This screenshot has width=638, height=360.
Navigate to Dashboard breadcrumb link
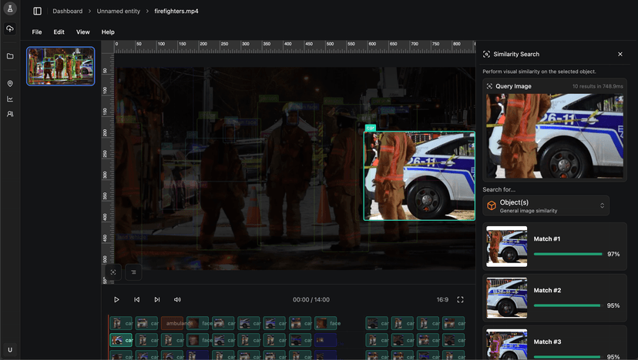68,12
